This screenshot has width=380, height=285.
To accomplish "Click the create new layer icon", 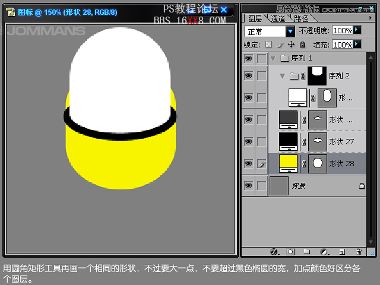I will pos(341,252).
